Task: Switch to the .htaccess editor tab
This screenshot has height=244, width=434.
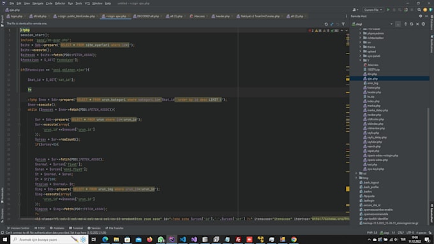Action: [198, 17]
